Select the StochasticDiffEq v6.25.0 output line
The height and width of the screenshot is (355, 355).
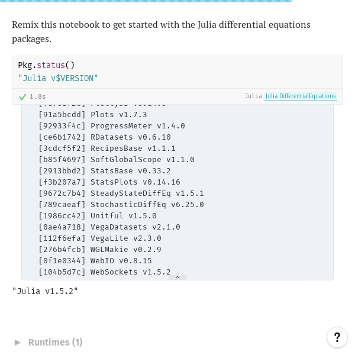(x=121, y=205)
